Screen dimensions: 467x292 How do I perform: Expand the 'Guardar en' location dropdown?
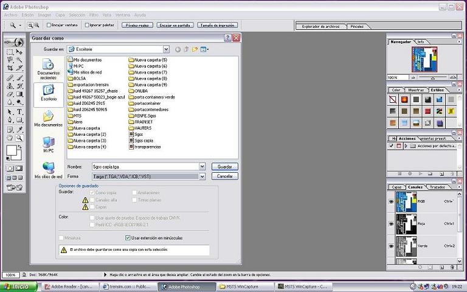(165, 49)
